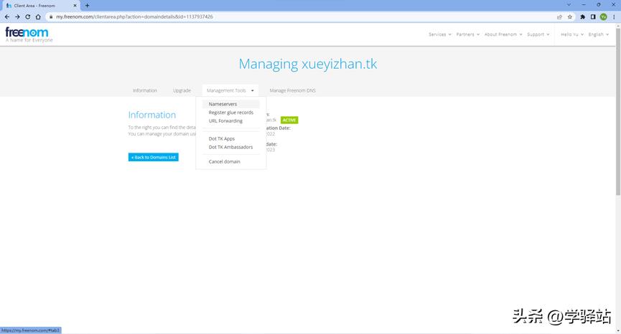Toggle the browser side panel icon
Screen dimensions: 621x334
pos(593,17)
